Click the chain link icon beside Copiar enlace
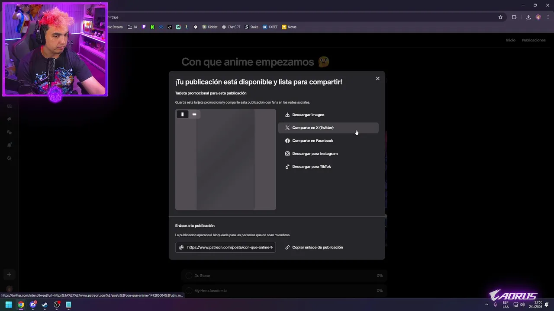The image size is (554, 311). tap(287, 248)
